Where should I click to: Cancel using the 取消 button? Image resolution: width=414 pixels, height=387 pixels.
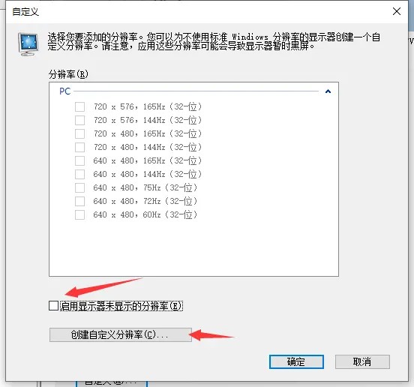pyautogui.click(x=362, y=361)
